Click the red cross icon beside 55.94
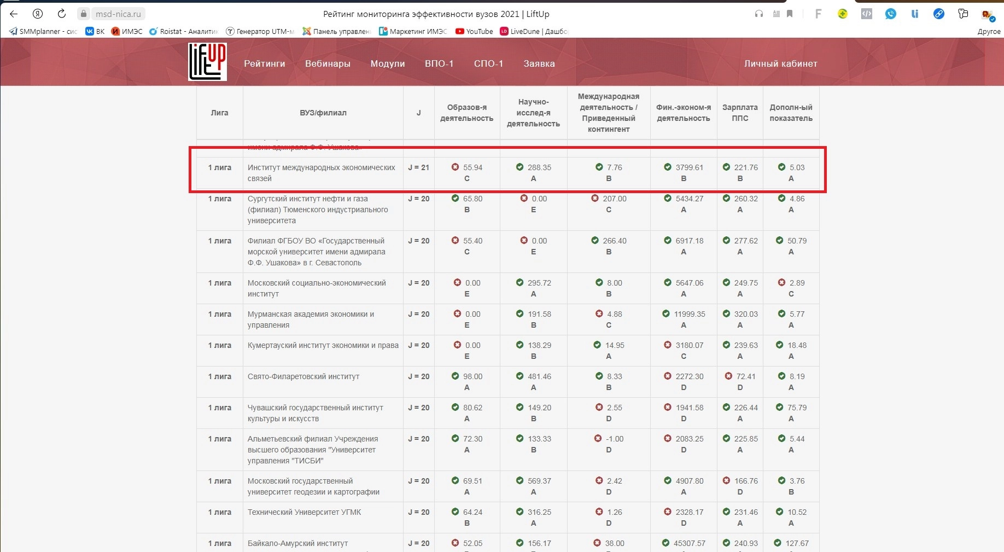 tap(455, 167)
